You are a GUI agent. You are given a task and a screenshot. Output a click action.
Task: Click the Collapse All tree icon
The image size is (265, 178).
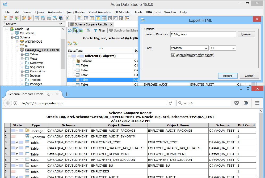(75, 43)
